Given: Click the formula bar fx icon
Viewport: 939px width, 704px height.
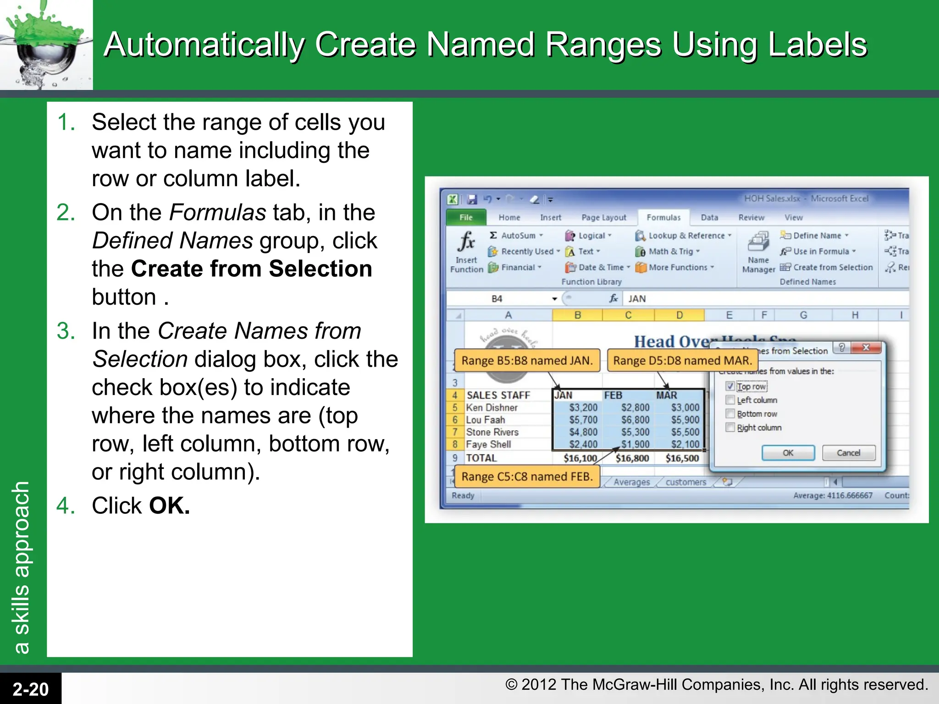Looking at the screenshot, I should (x=613, y=299).
